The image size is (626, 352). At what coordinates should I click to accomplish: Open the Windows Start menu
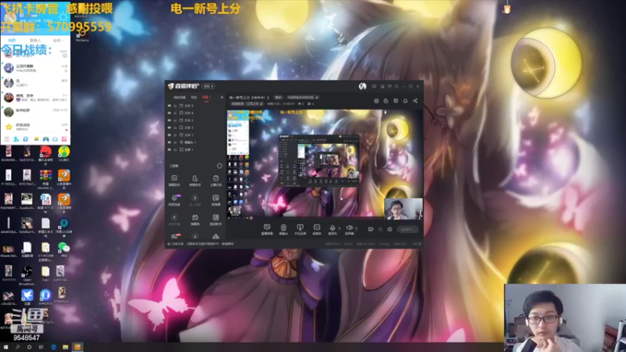point(5,347)
